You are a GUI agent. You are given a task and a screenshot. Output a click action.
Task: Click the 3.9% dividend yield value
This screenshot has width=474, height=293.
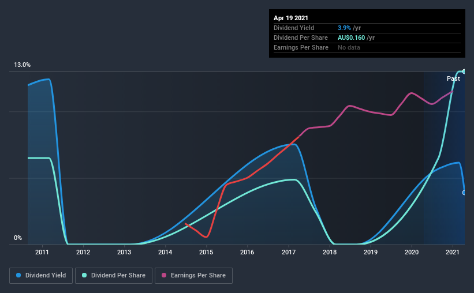[x=344, y=28]
